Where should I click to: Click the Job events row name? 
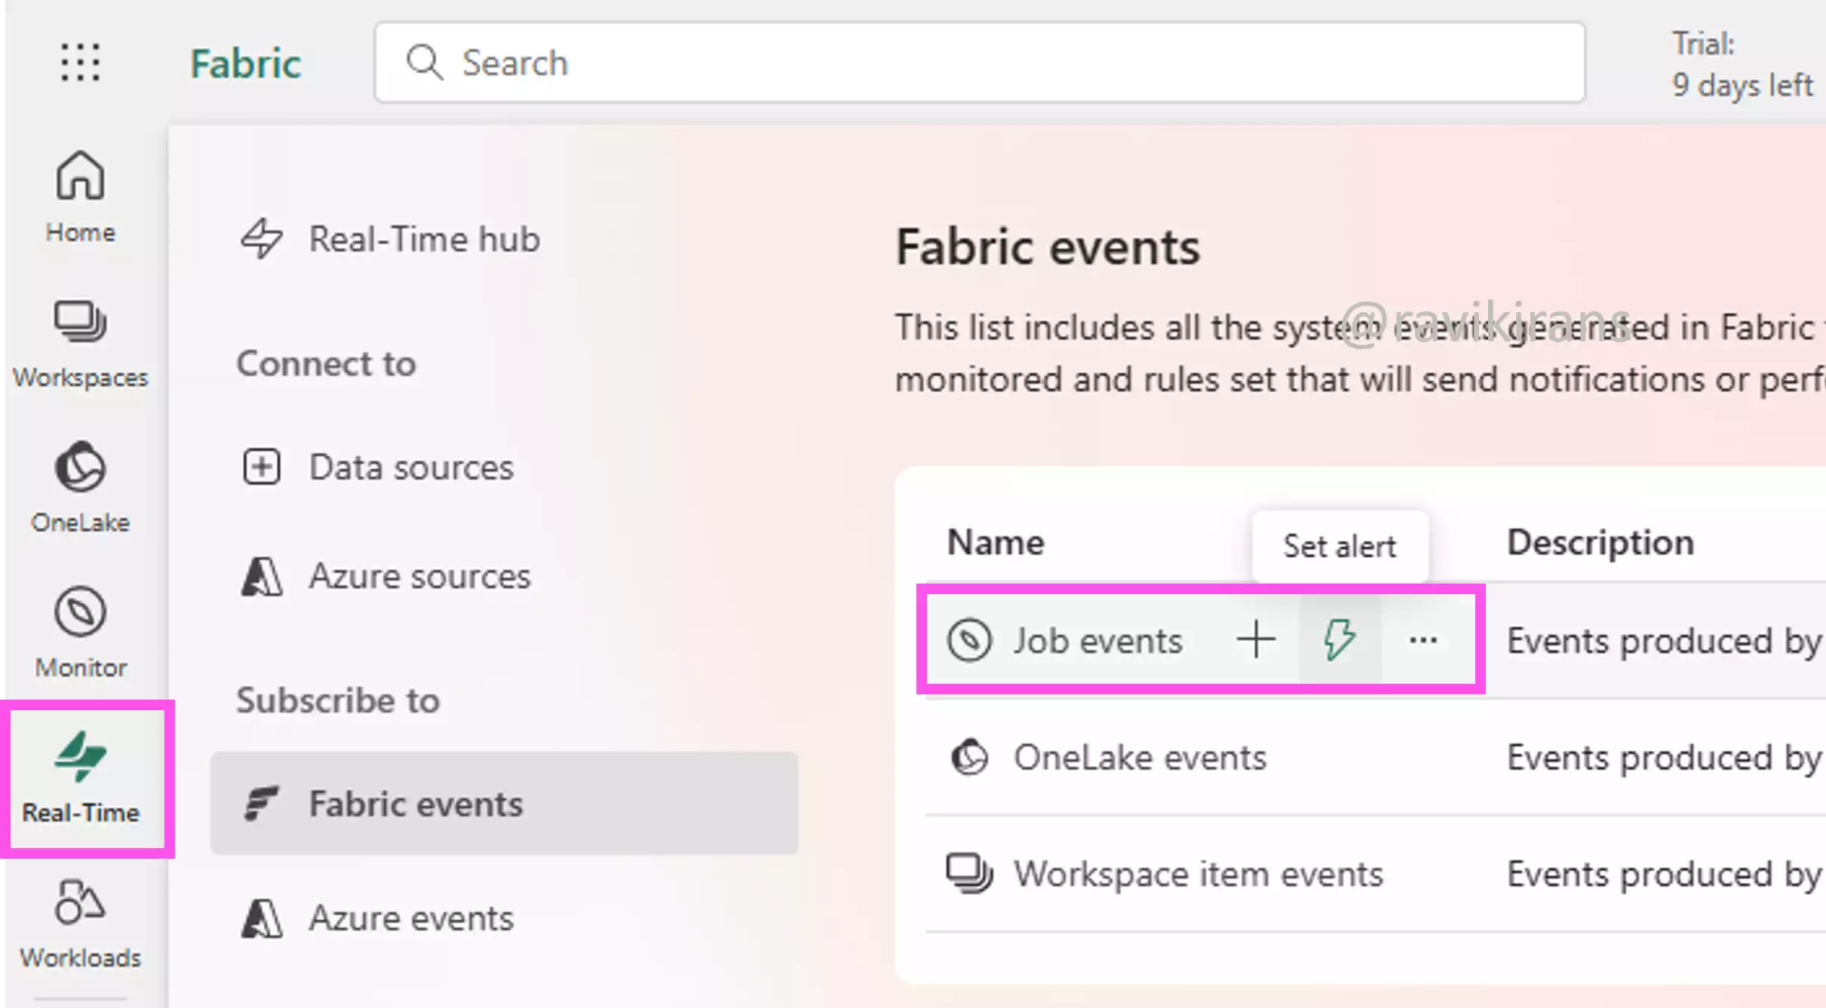pos(1097,641)
